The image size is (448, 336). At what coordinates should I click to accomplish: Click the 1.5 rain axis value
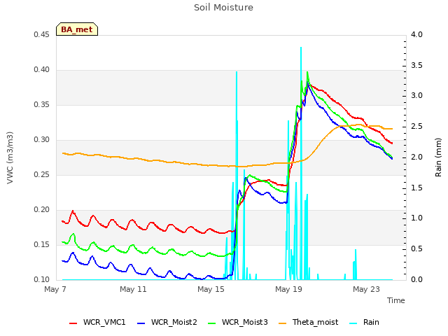[417, 188]
